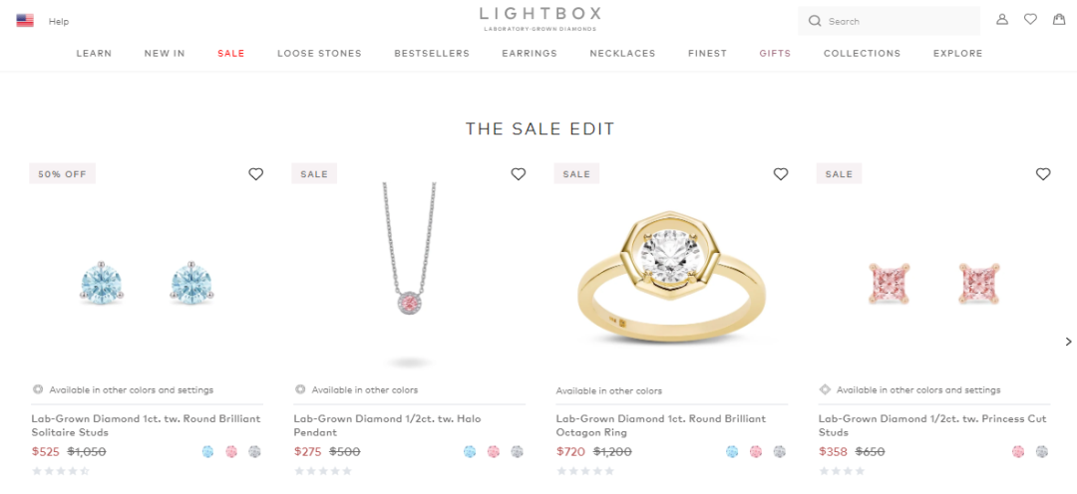
Task: Click the LIGHTBOX logo
Action: (x=539, y=19)
